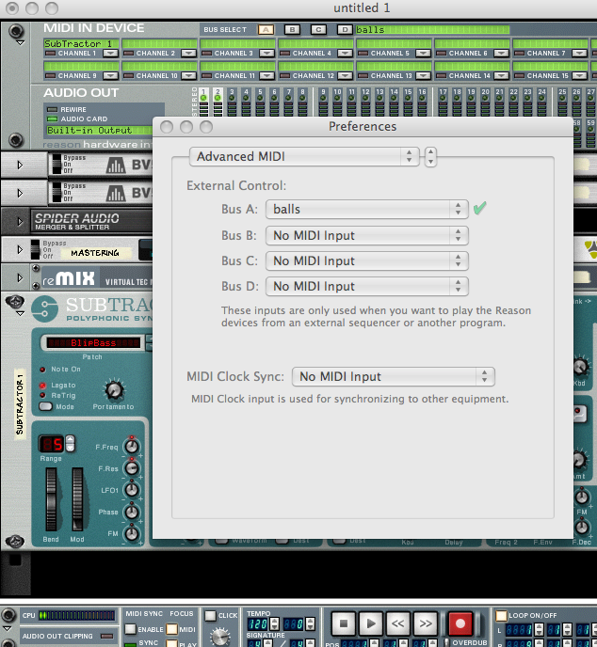Screen dimensions: 597x647
Task: Enable the Click metronome button
Action: tap(211, 616)
